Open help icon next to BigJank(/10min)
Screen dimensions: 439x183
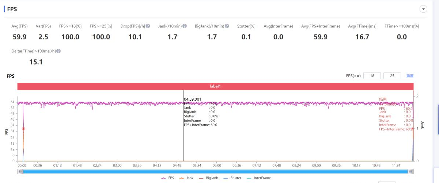(227, 26)
